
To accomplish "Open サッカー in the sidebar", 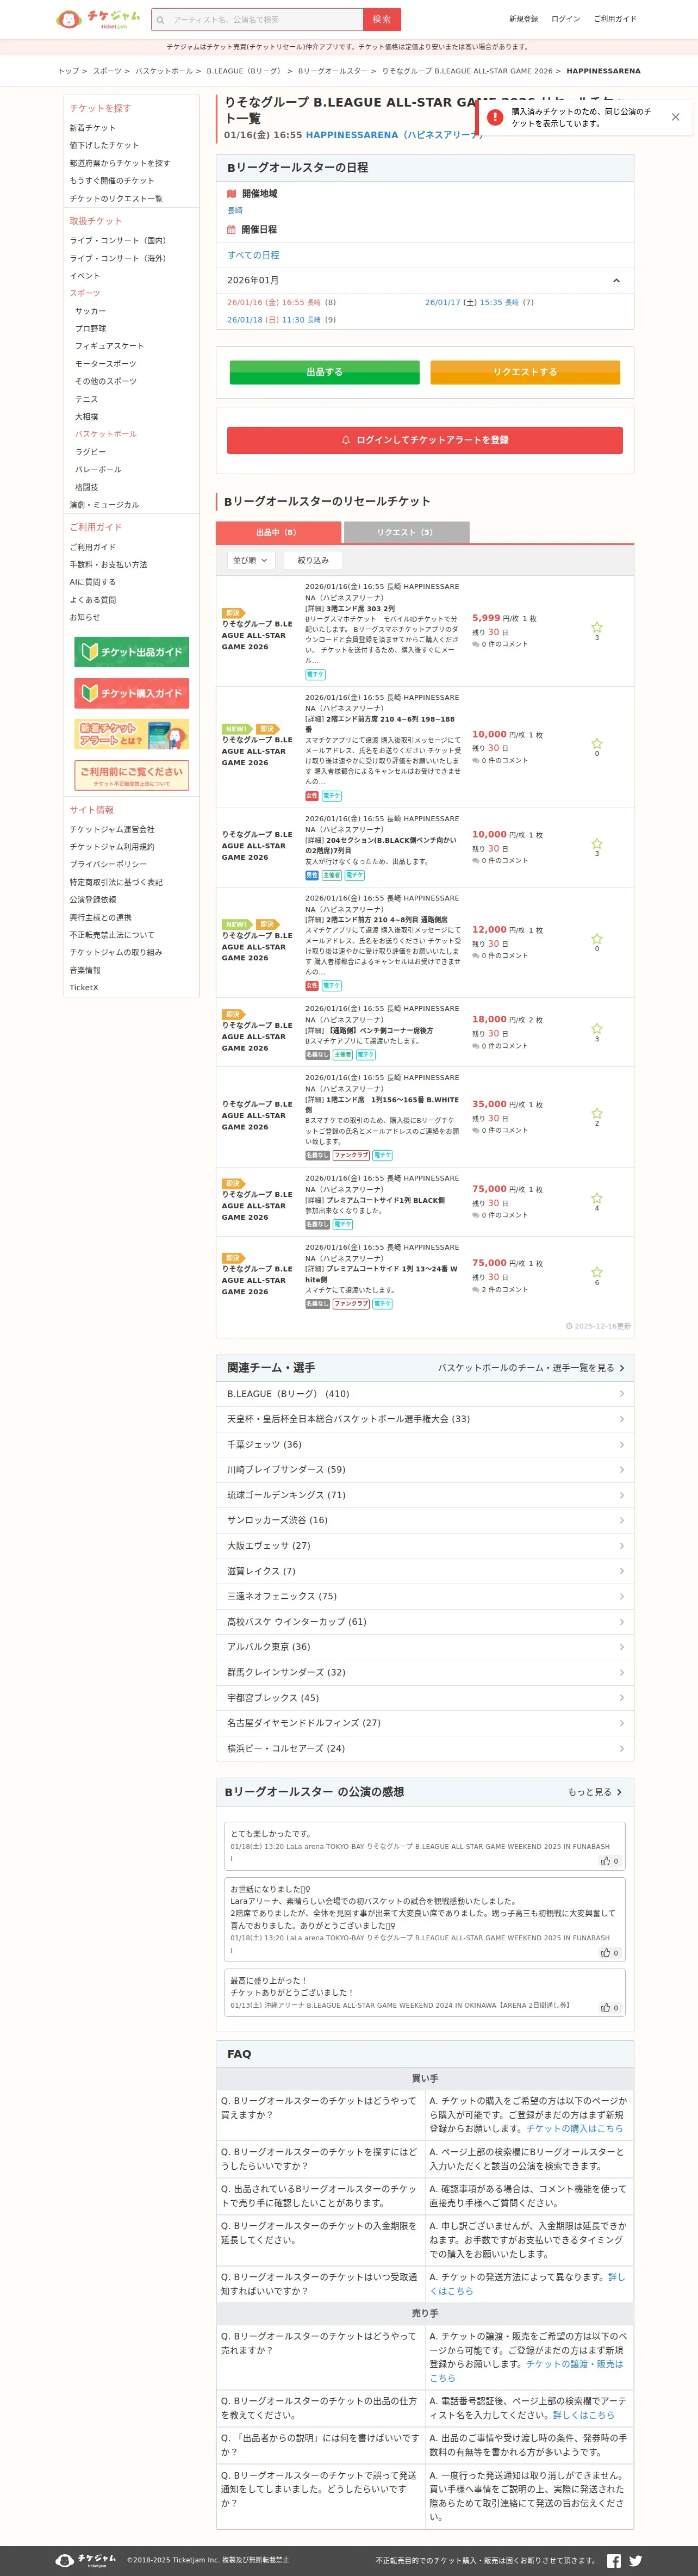I will (90, 311).
